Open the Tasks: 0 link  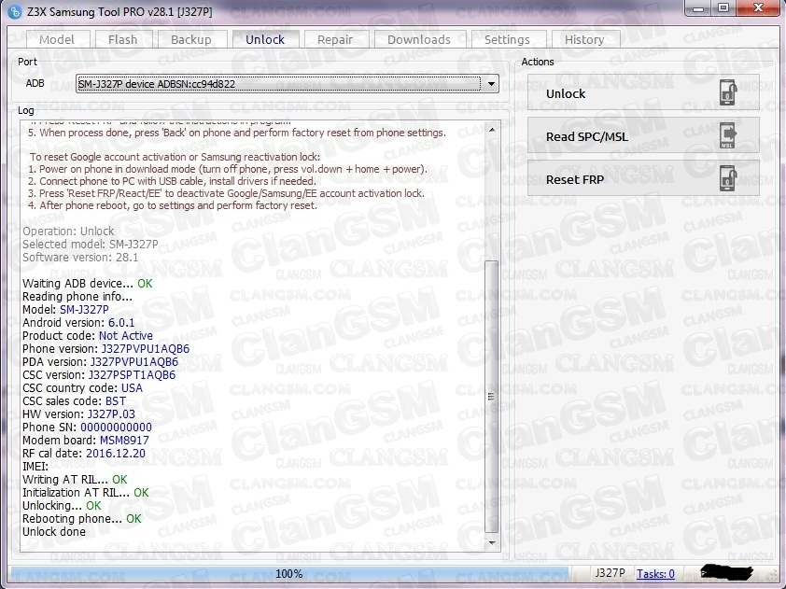click(x=655, y=574)
